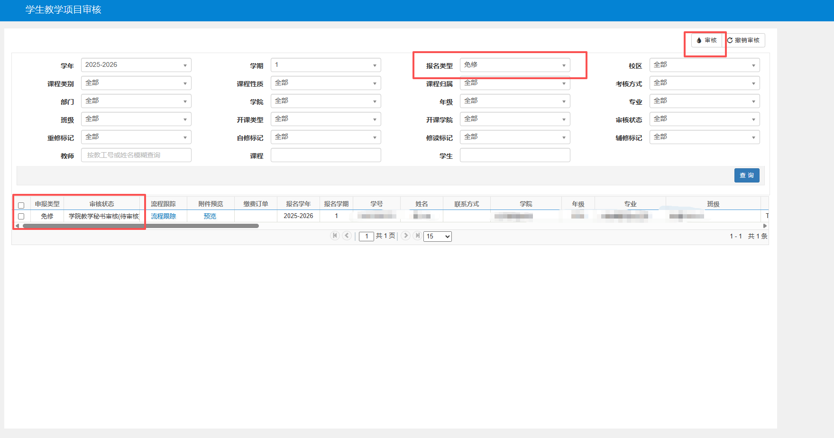Click the 撤销审核 revoke button

click(743, 40)
